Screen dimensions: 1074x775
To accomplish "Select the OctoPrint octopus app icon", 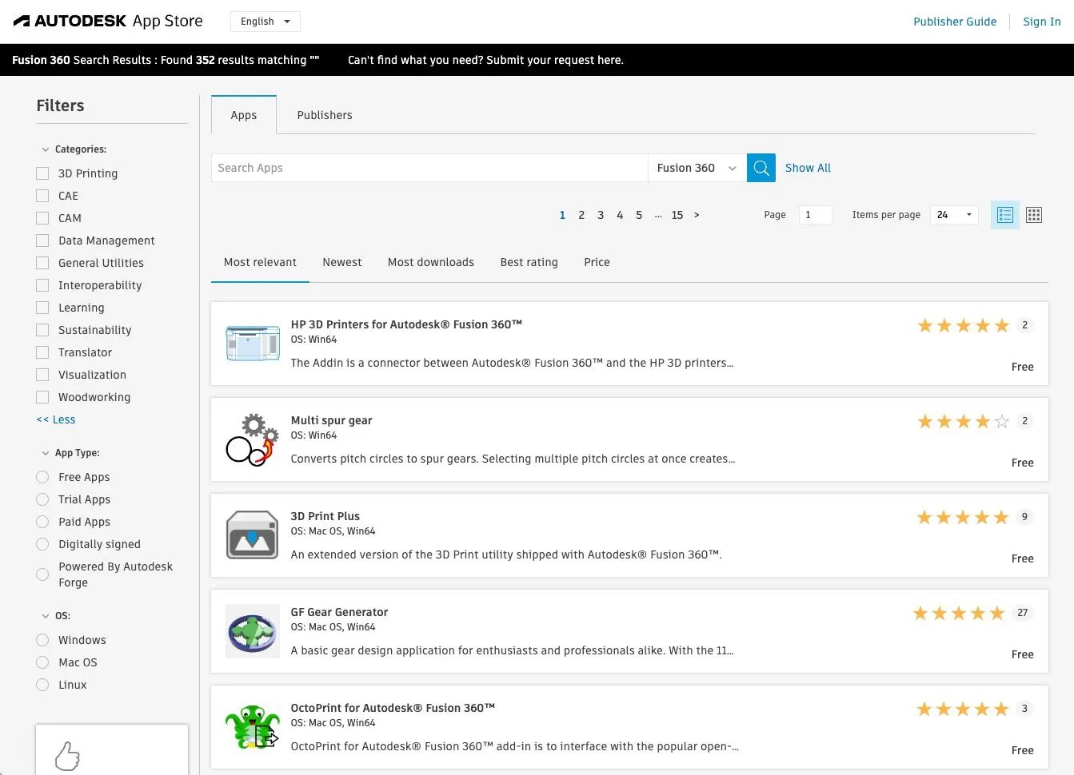I will tap(253, 727).
